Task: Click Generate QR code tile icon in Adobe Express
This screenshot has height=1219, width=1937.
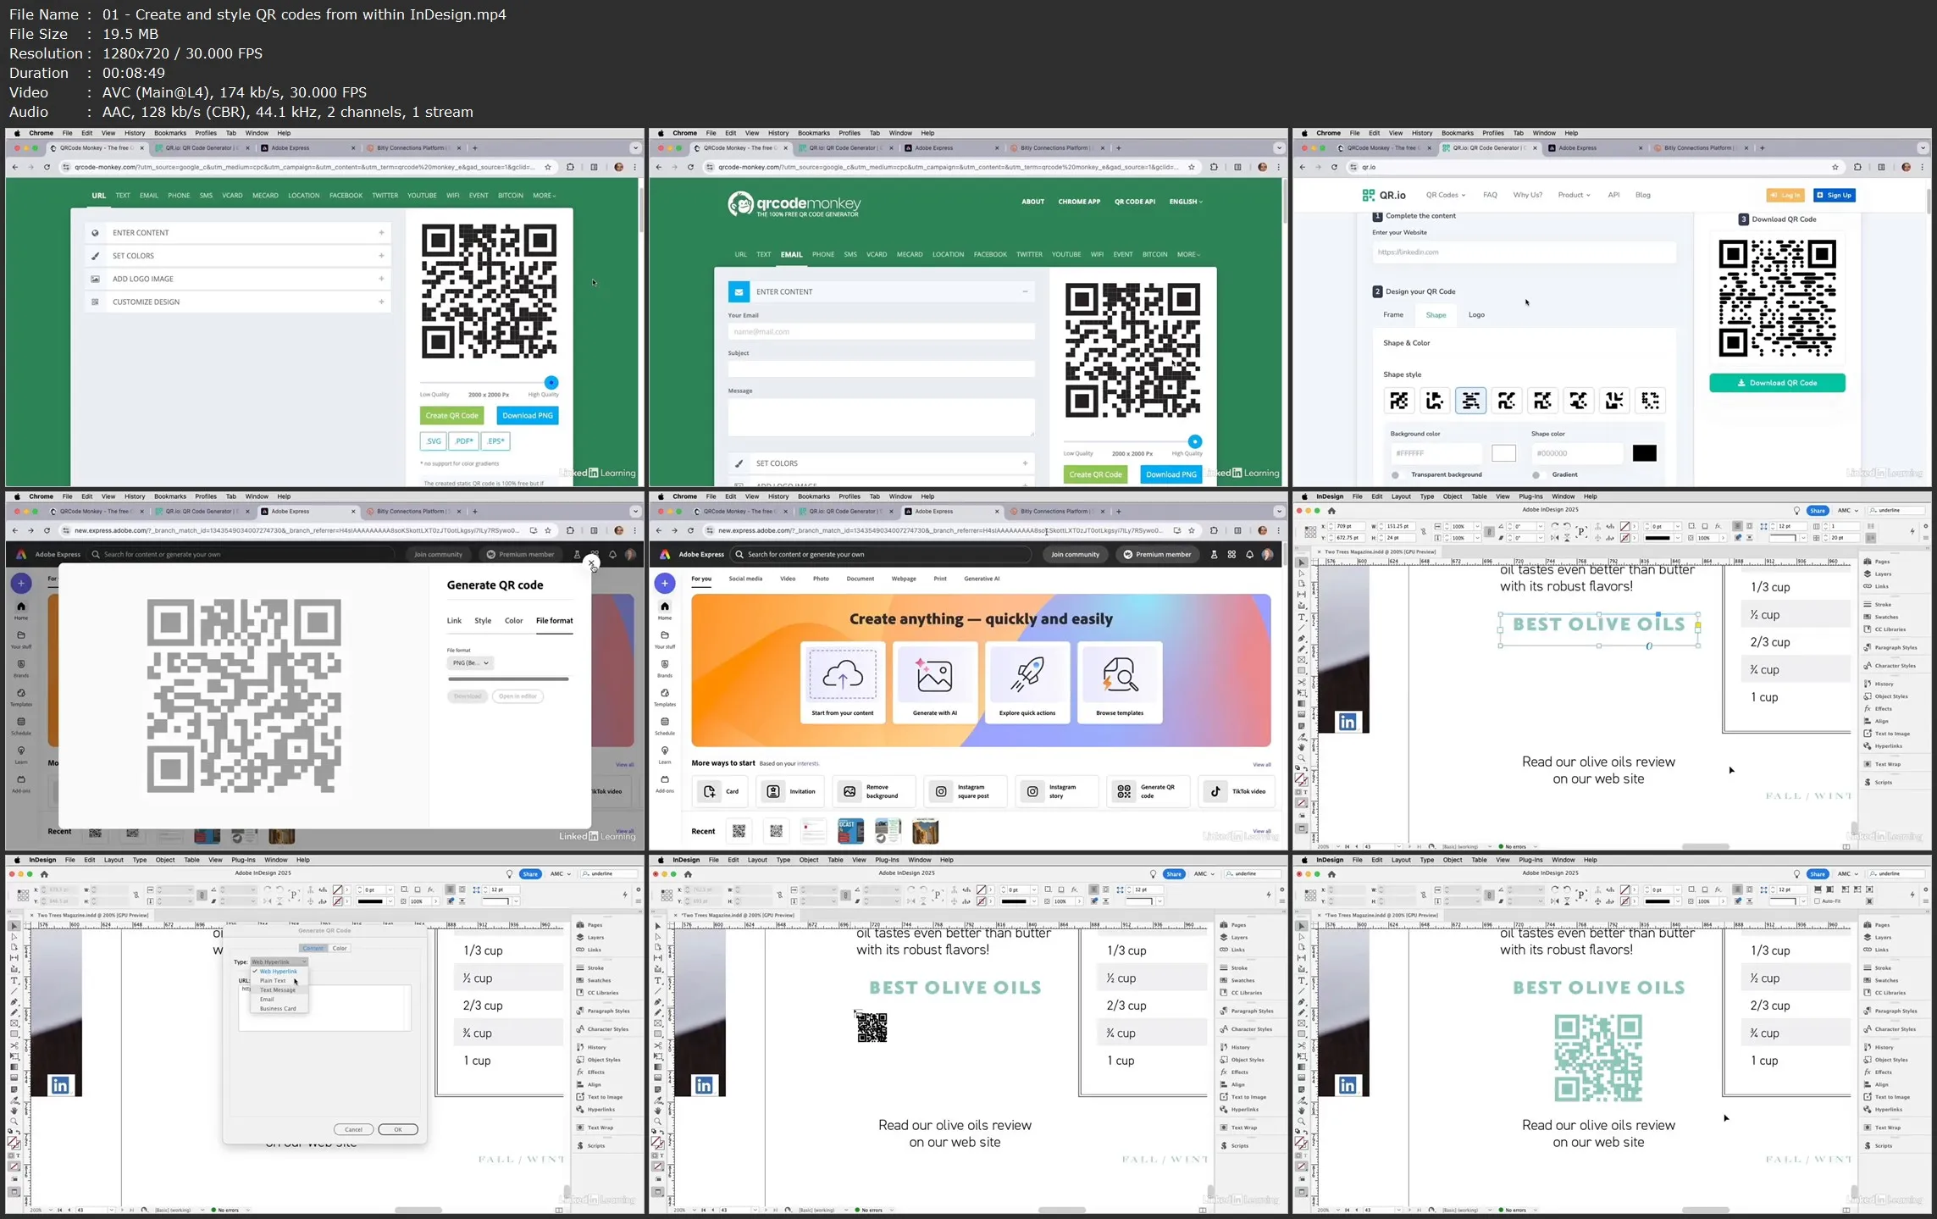Action: coord(1124,791)
